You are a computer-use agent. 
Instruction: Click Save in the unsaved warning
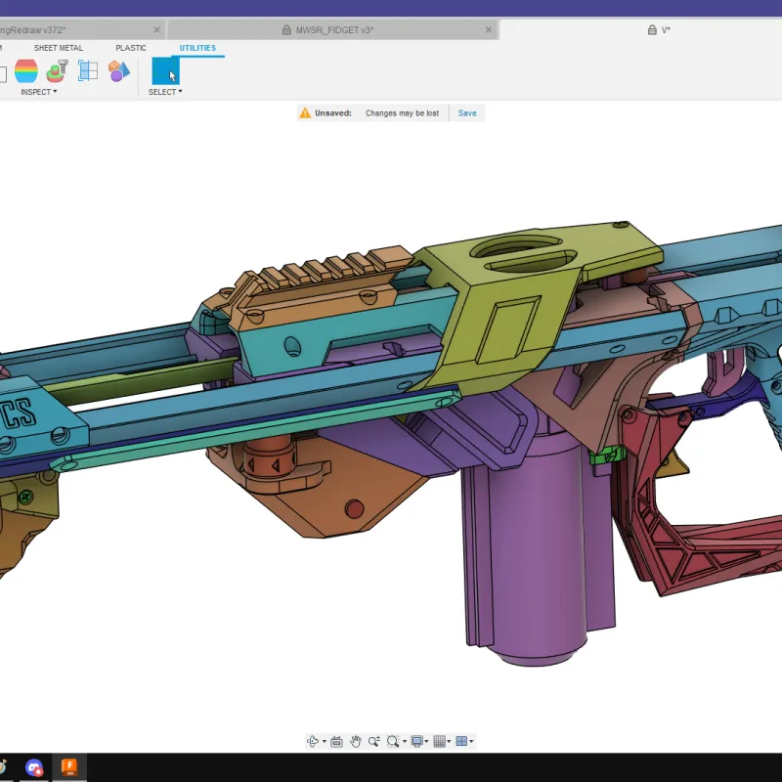coord(467,113)
